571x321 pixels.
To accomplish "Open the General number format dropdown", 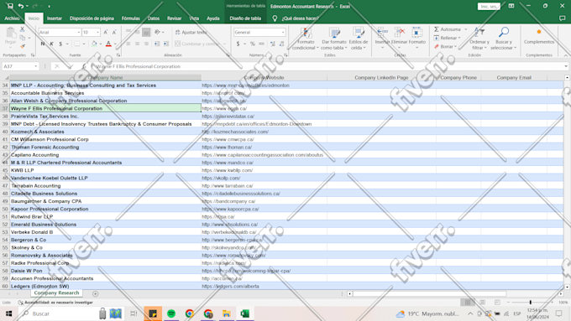I will (283, 33).
